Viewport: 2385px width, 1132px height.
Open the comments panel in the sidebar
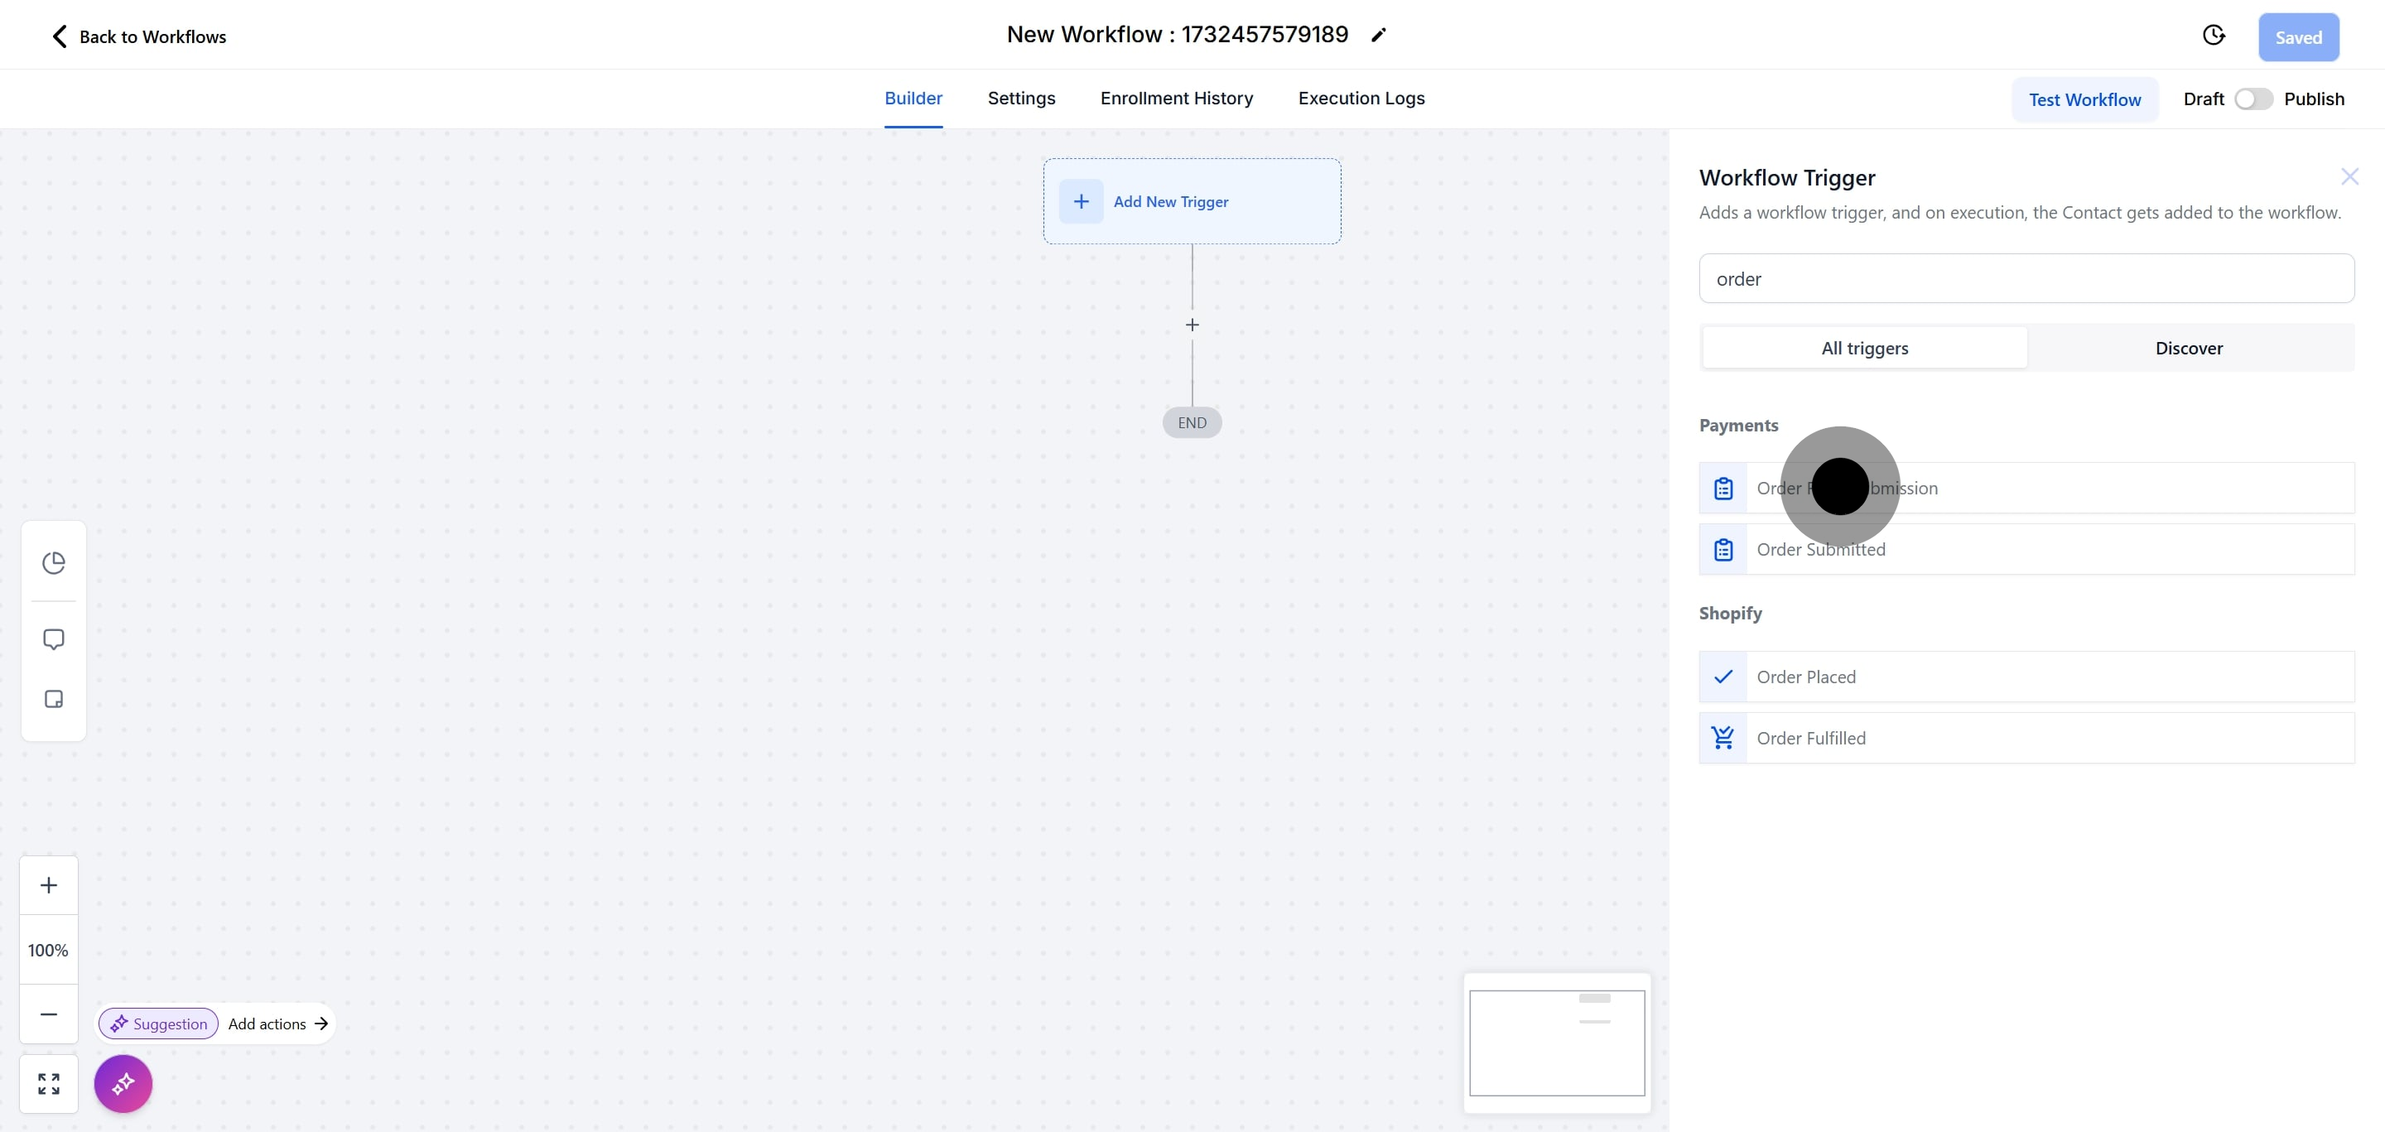coord(53,638)
